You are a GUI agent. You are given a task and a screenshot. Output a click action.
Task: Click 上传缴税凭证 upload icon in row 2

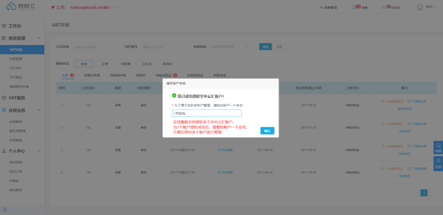coord(384,124)
